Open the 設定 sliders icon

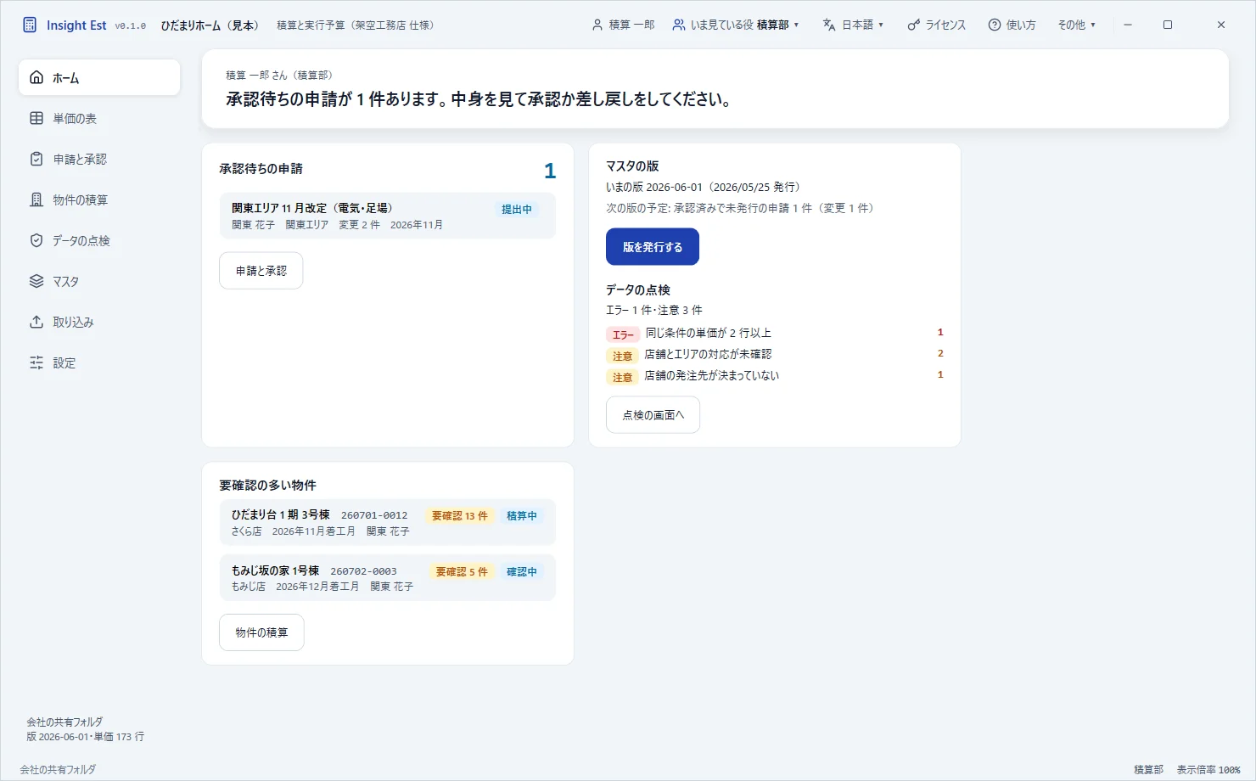pos(36,362)
